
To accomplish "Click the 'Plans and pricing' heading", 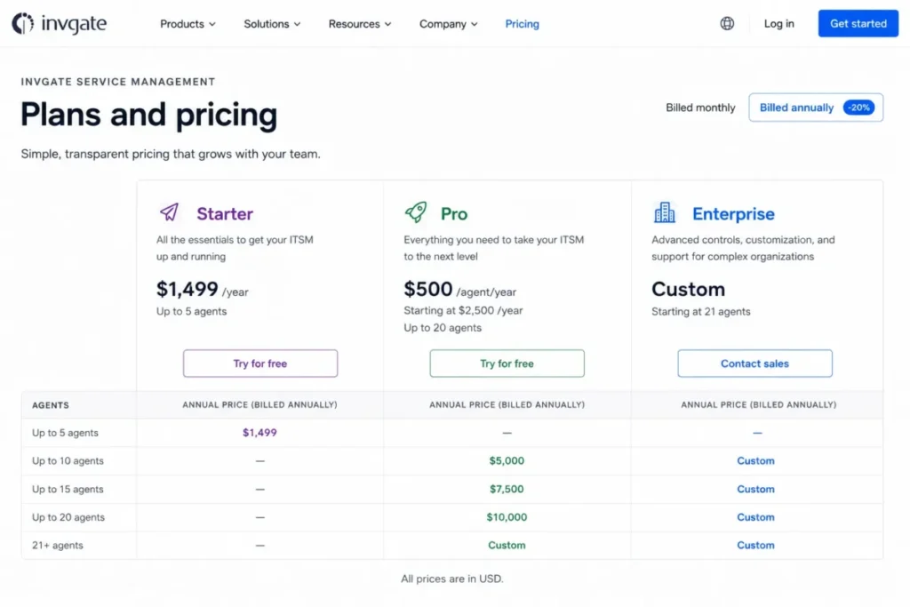I will click(x=149, y=115).
